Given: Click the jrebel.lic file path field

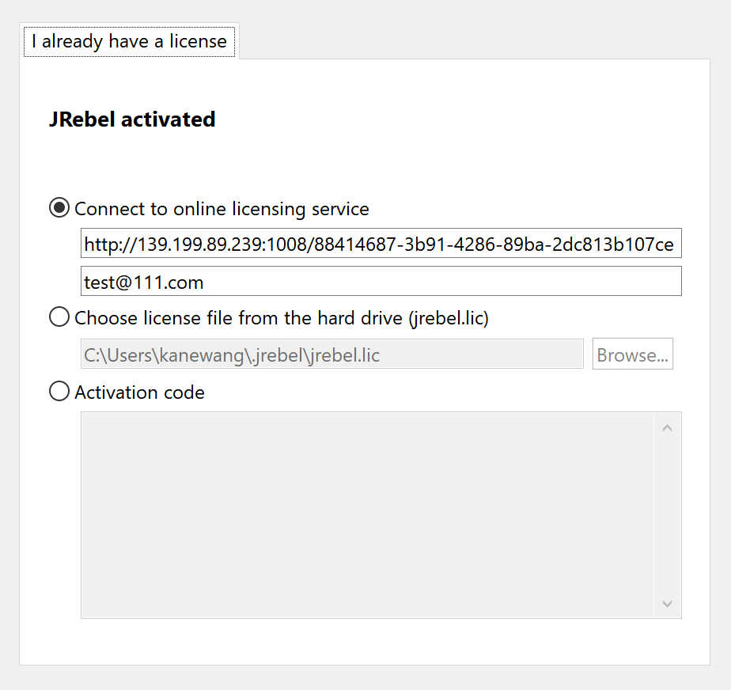Looking at the screenshot, I should click(x=332, y=355).
